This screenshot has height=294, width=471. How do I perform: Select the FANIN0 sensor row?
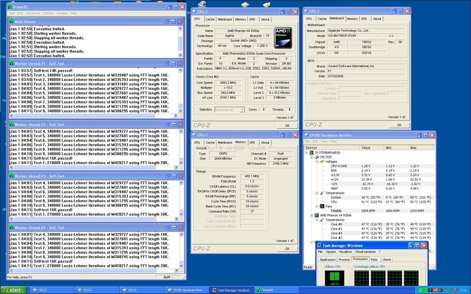[x=382, y=211]
